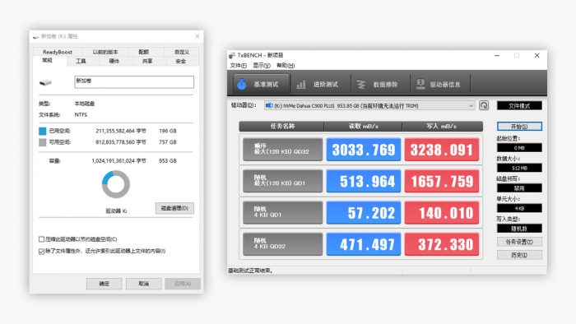Image resolution: width=576 pixels, height=324 pixels.
Task: Expand the NVMe Dahua C900 PLUS drive dropdown
Action: coord(369,106)
